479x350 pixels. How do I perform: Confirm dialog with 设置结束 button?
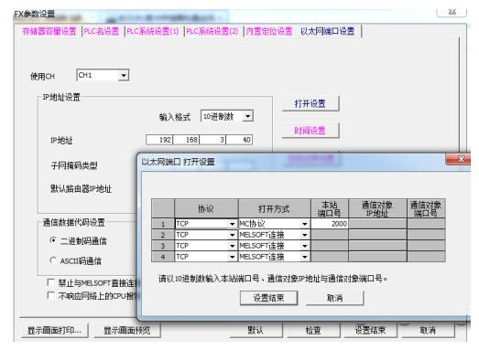[269, 298]
